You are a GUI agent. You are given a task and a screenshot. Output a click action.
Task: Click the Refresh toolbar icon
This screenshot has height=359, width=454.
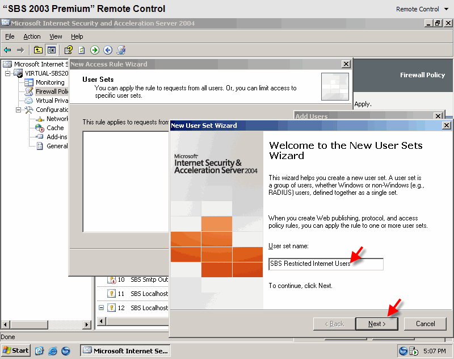coord(82,50)
